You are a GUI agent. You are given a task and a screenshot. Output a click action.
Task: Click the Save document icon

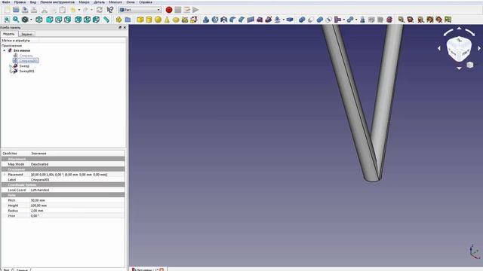[x=25, y=10]
